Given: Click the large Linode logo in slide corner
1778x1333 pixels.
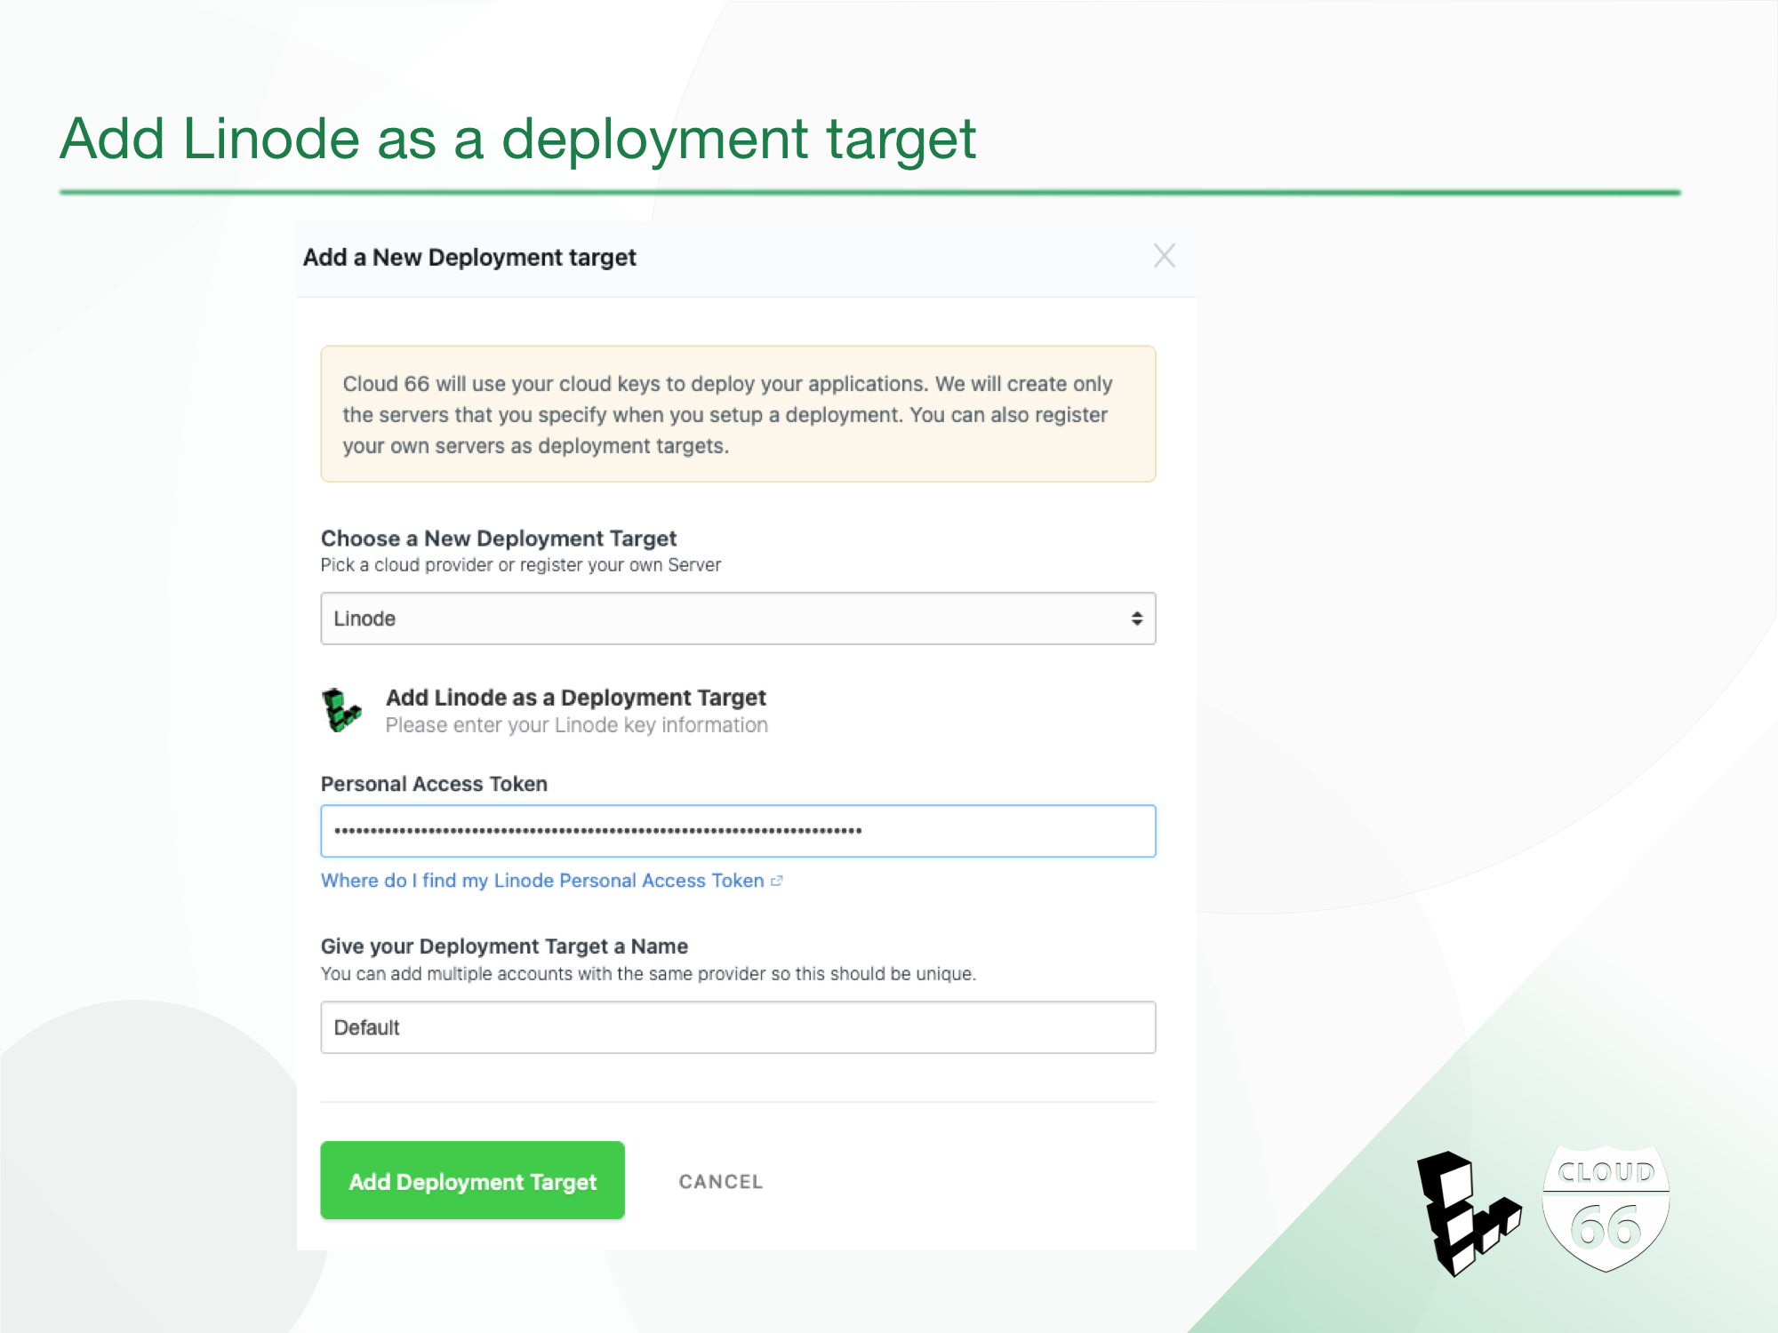Looking at the screenshot, I should [x=1468, y=1212].
